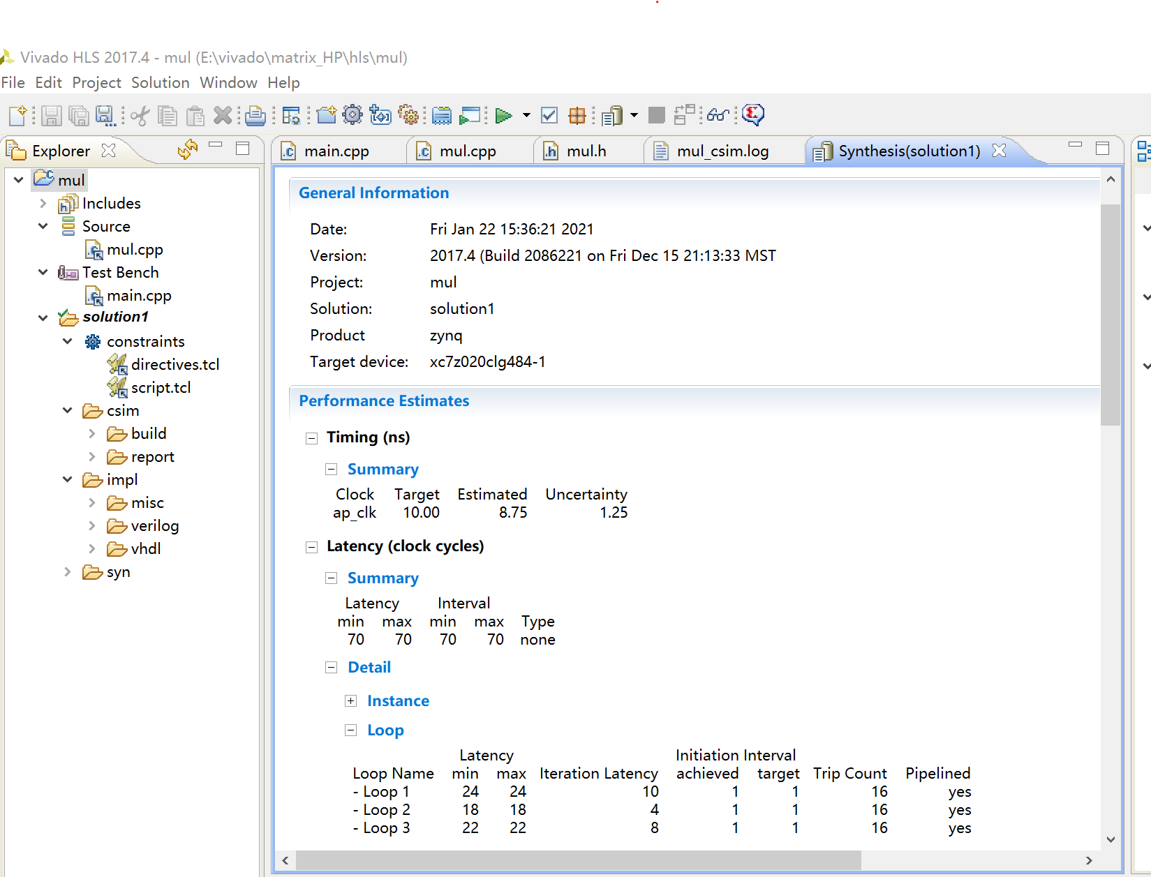
Task: Expand the verilog folder node
Action: click(92, 525)
